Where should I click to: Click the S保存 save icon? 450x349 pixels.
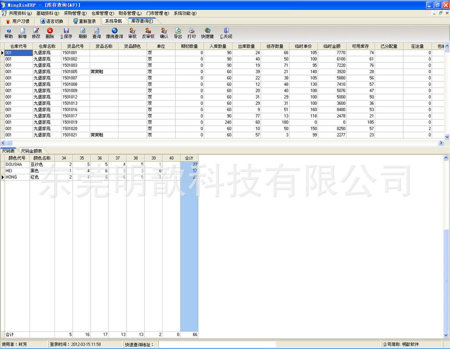click(66, 33)
